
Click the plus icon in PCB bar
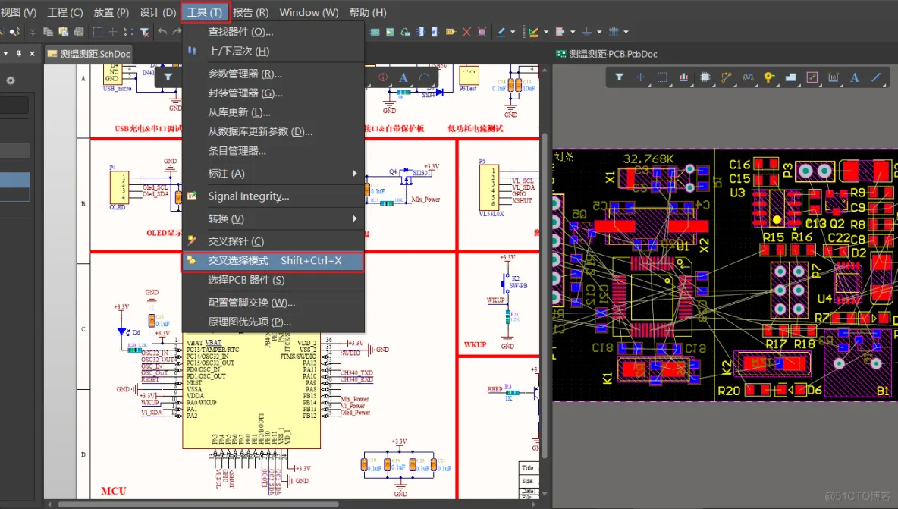click(640, 77)
